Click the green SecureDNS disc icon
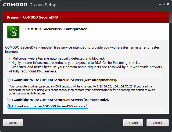This screenshot has width=172, height=132. coord(13,32)
